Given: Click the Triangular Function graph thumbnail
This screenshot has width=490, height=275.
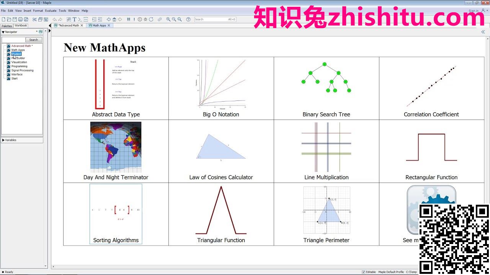Looking at the screenshot, I should (x=221, y=210).
